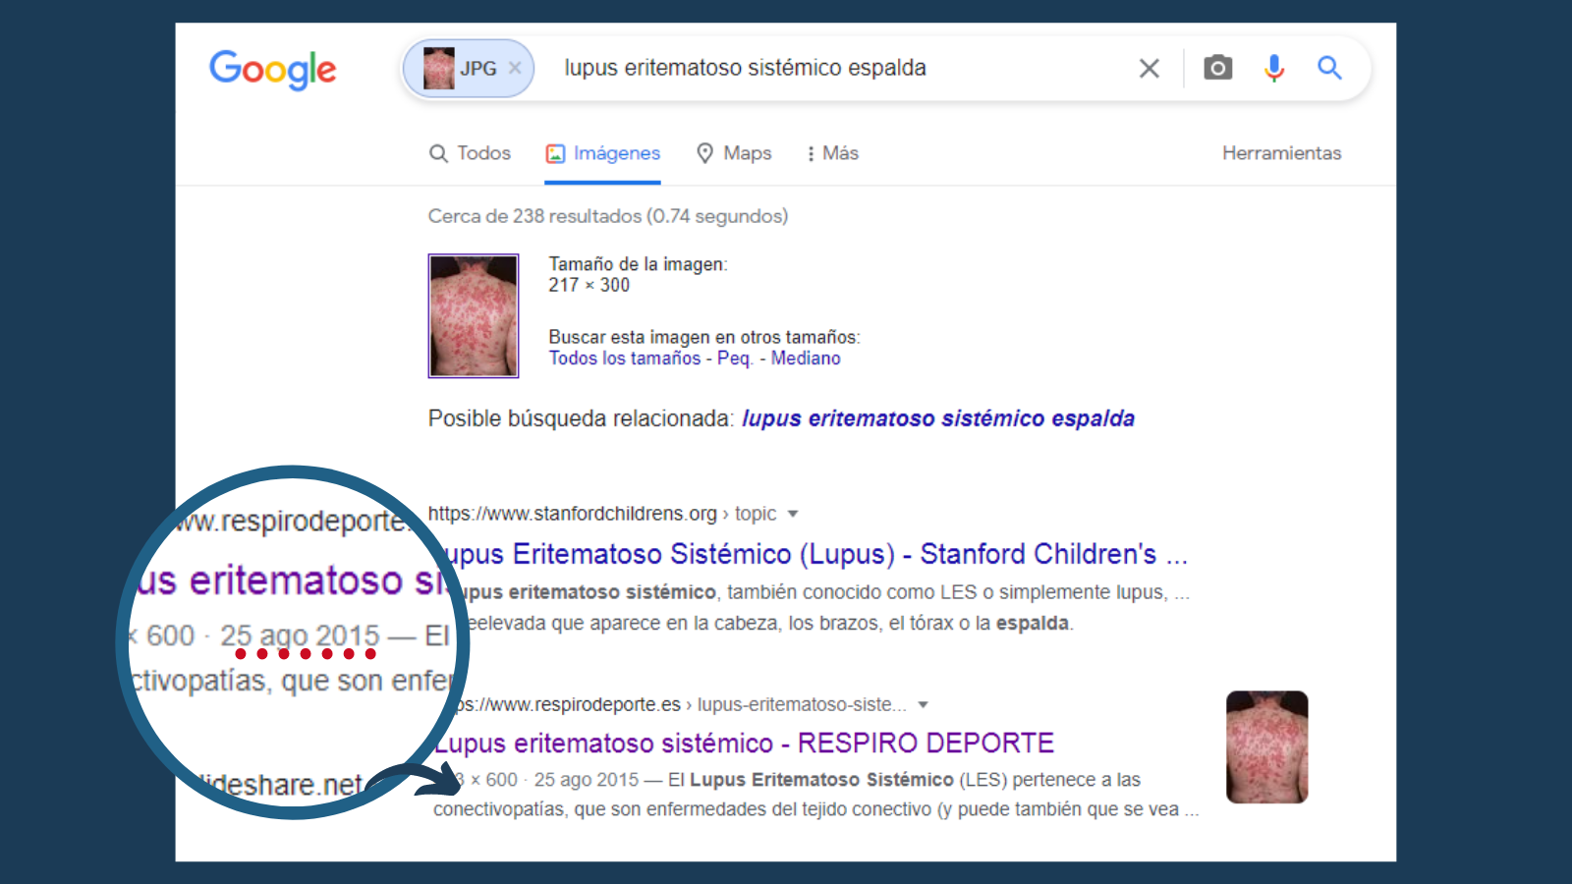Go to the Maps tab

[x=734, y=153]
